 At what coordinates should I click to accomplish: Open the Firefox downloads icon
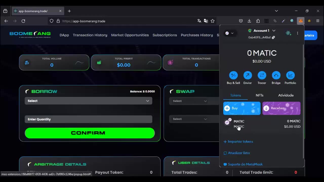click(x=249, y=21)
